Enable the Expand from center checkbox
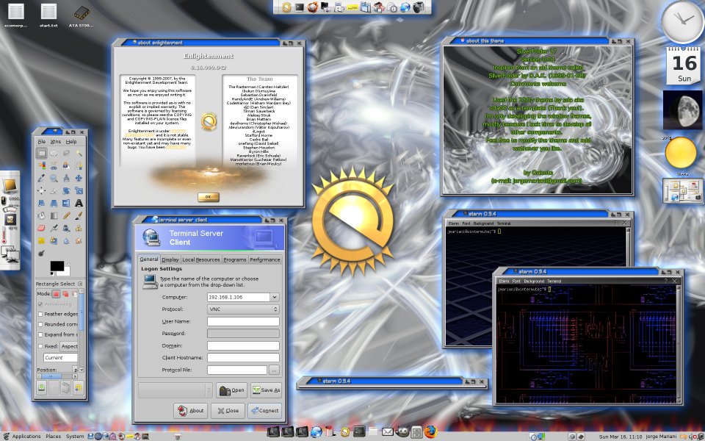Viewport: 705px width, 441px height. (x=40, y=335)
